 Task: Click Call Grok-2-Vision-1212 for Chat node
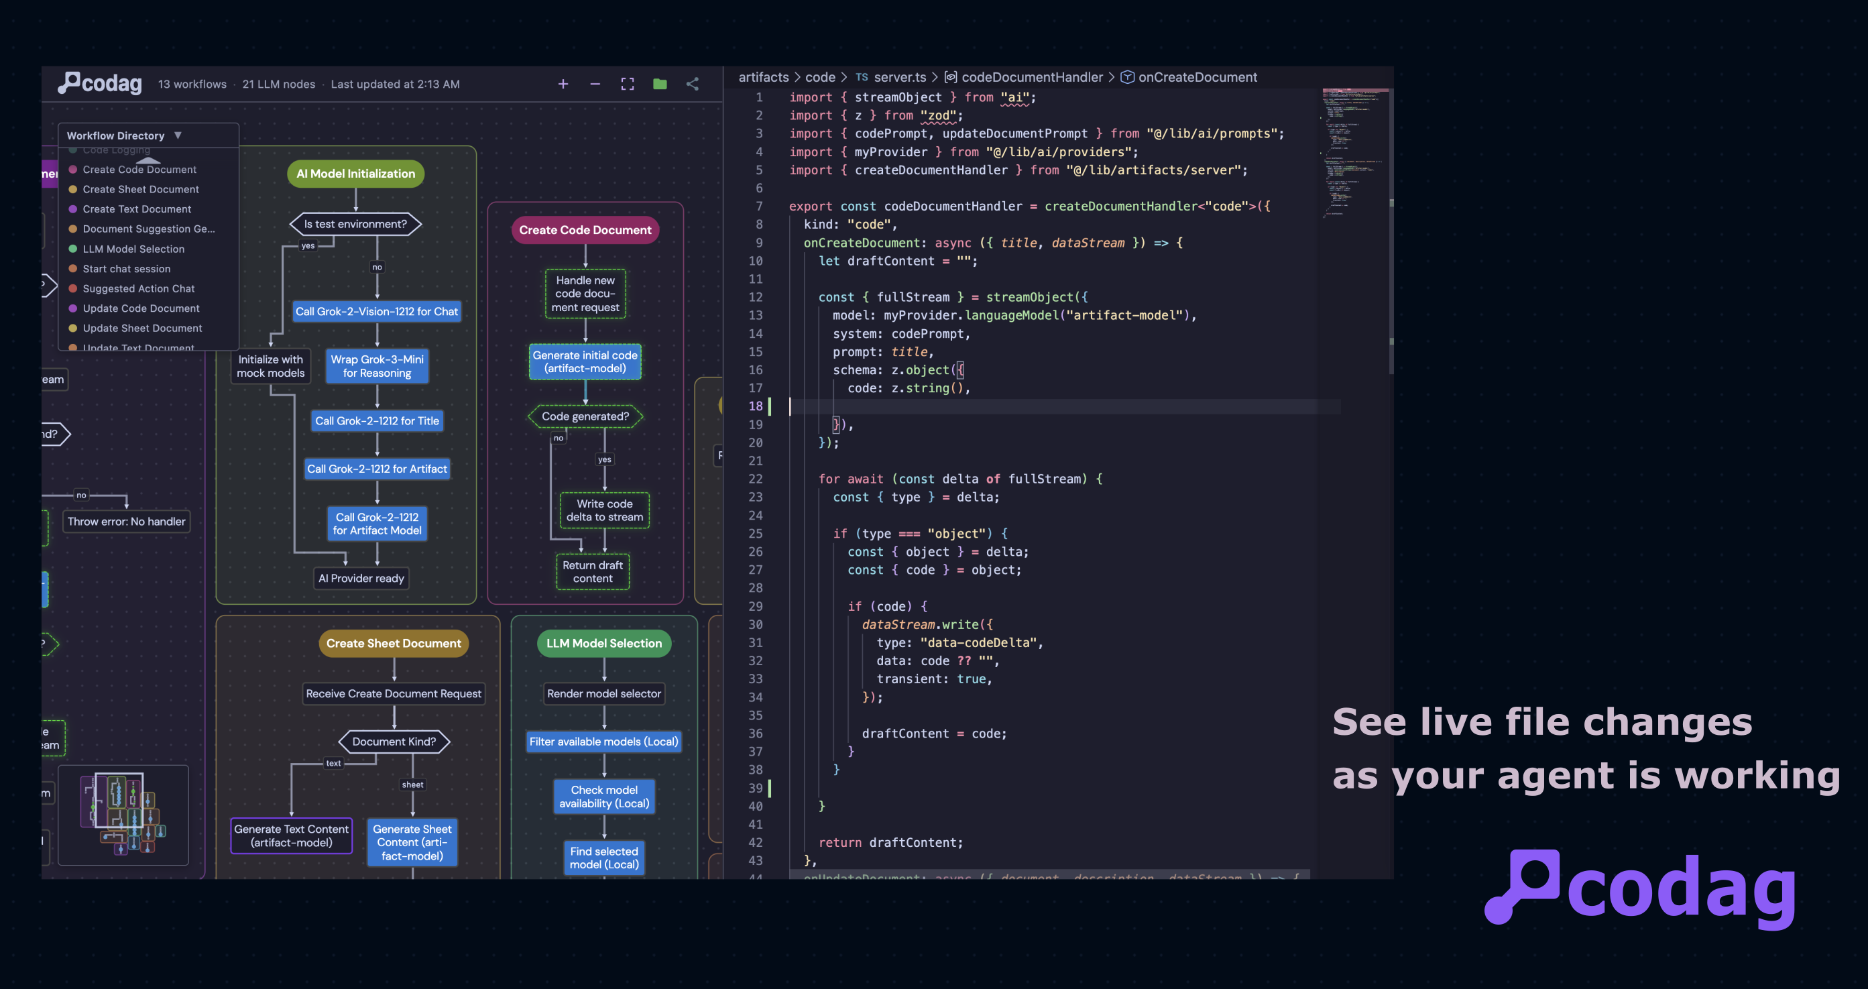tap(376, 312)
